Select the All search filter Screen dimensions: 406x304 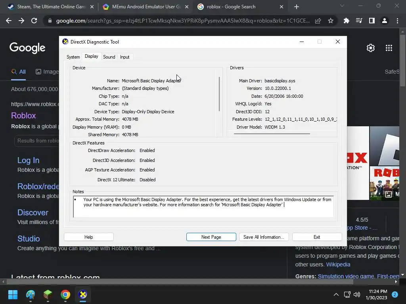18,72
